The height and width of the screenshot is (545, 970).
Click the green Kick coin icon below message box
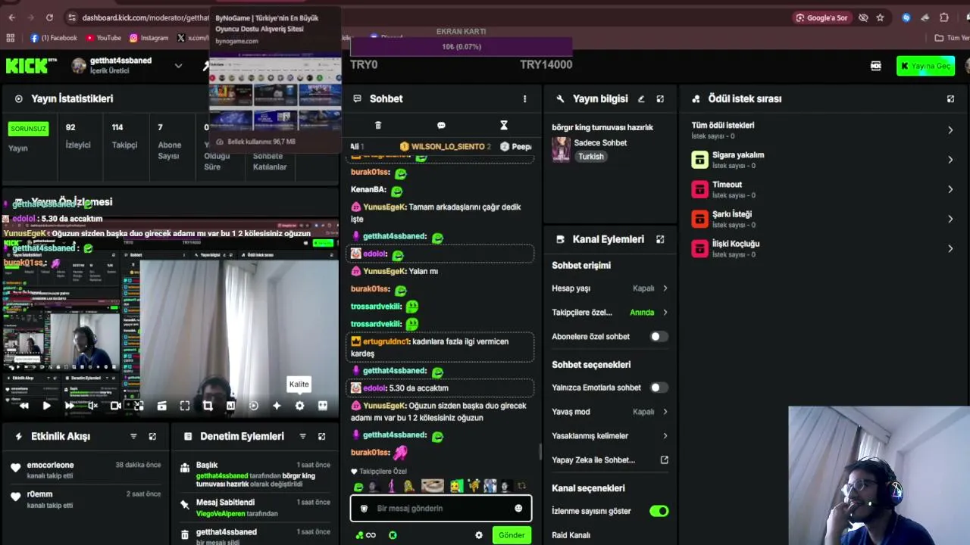(393, 535)
